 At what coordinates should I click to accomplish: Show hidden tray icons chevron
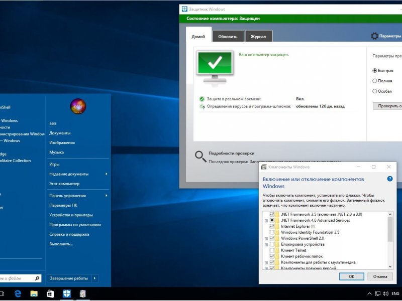(x=369, y=293)
